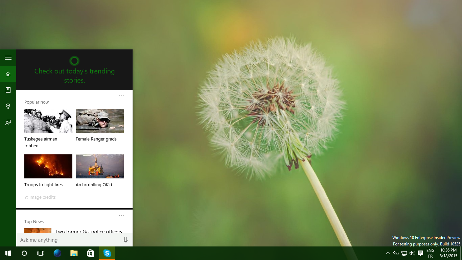The width and height of the screenshot is (462, 260).
Task: Click 'Troops to fight fires' headline
Action: 43,185
